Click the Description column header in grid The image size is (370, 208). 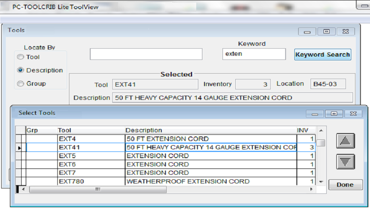pos(210,130)
